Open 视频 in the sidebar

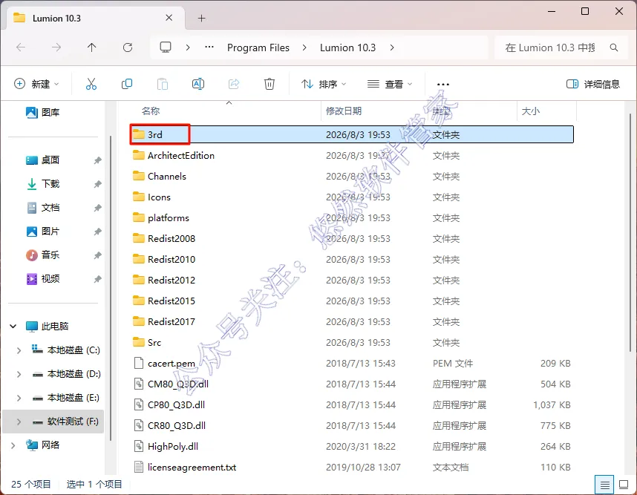pyautogui.click(x=42, y=279)
